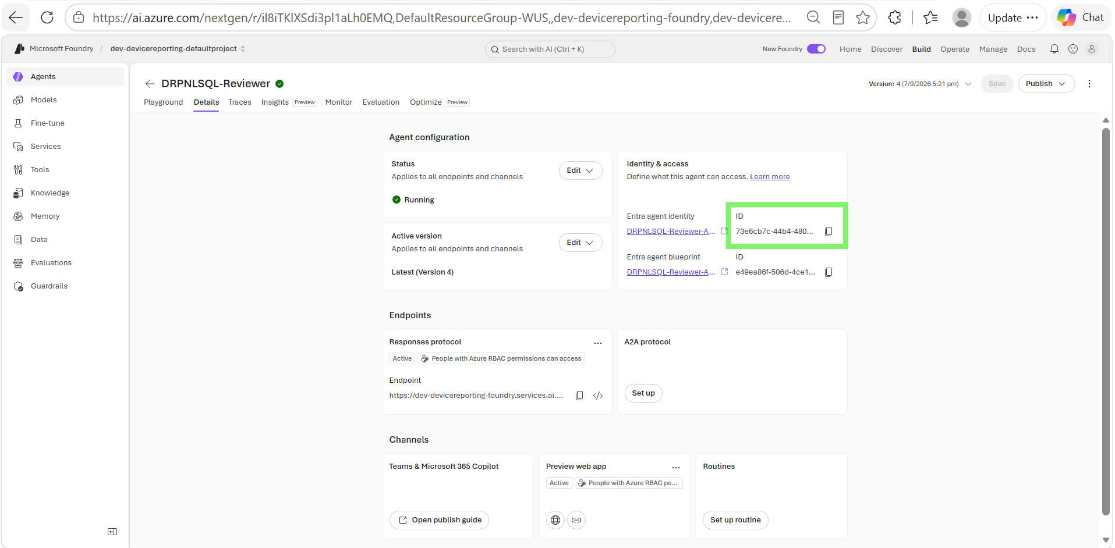Reload the page in browser
Image resolution: width=1115 pixels, height=548 pixels.
(47, 17)
